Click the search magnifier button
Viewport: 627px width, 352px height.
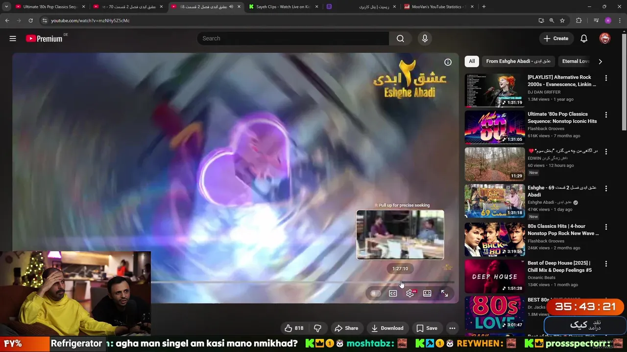(x=400, y=39)
